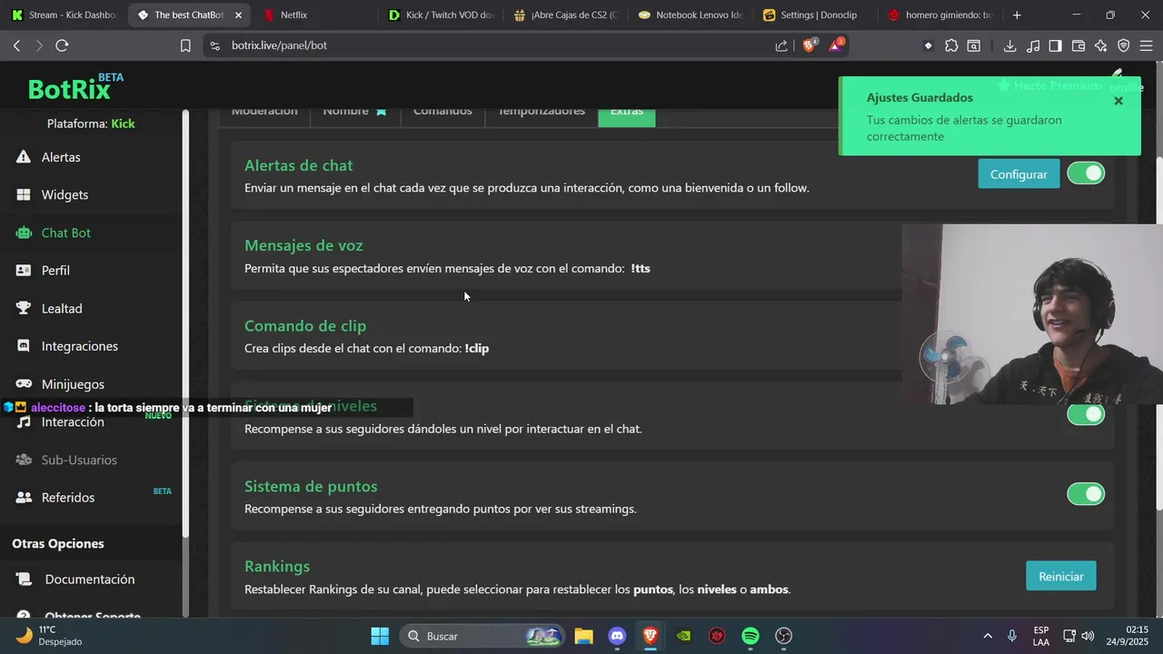Click the taskbar Buscar search box
The height and width of the screenshot is (654, 1163).
482,636
